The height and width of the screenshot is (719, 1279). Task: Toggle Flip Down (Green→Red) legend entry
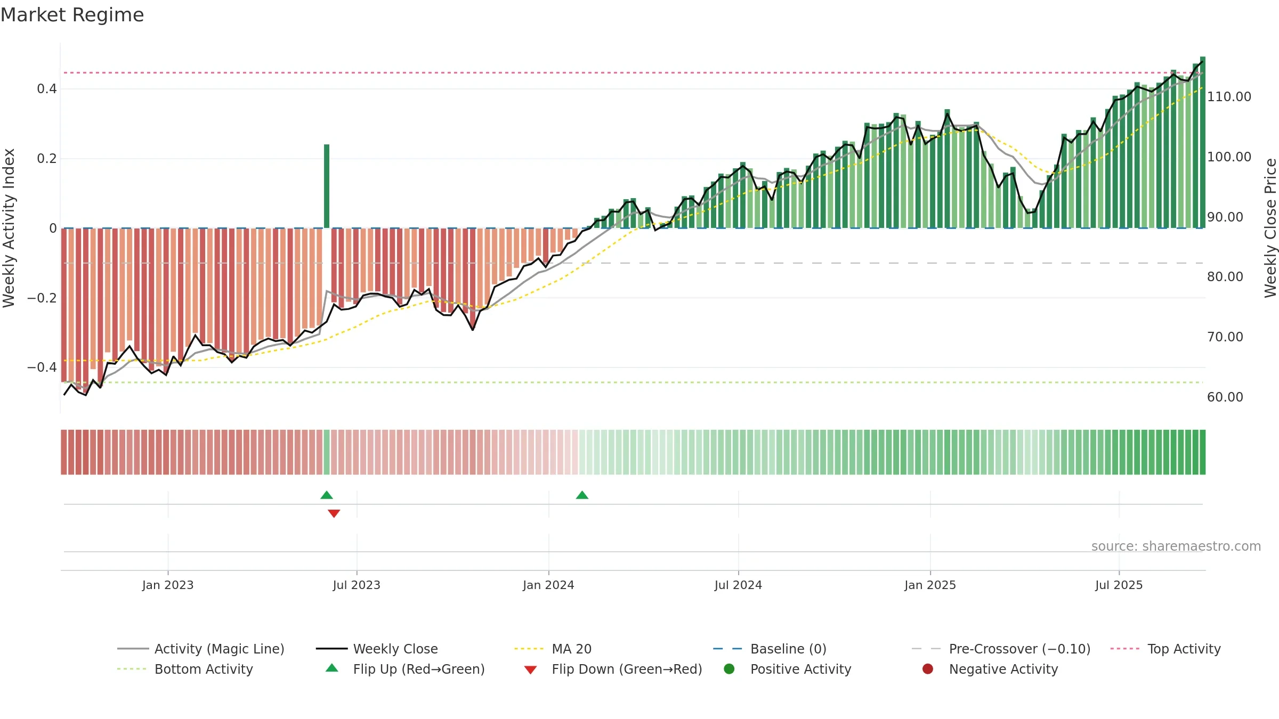[613, 669]
